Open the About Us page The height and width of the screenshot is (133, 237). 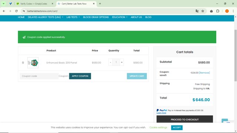click(136, 17)
